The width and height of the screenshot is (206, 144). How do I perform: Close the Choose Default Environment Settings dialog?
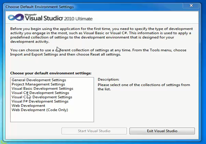(191, 6)
